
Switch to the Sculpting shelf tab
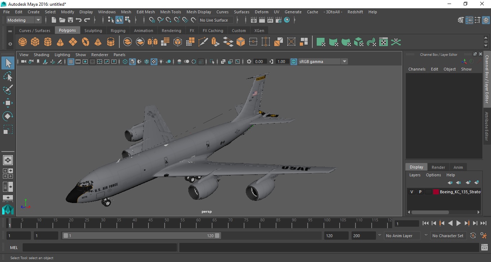tap(93, 31)
